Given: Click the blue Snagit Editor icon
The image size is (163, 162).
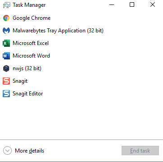Looking at the screenshot, I should (6, 94).
